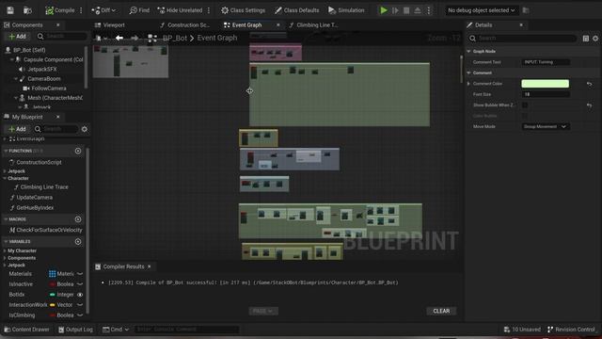Toggle Simulation mode

coord(346,10)
